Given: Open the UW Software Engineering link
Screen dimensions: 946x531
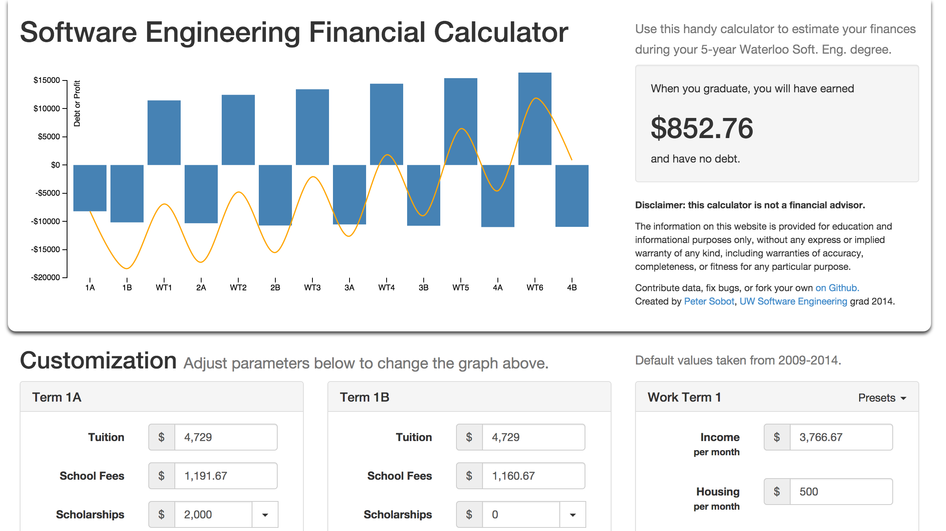Looking at the screenshot, I should (x=793, y=301).
